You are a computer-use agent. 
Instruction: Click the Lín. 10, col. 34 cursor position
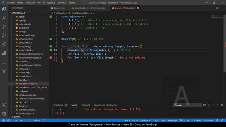pos(131,121)
